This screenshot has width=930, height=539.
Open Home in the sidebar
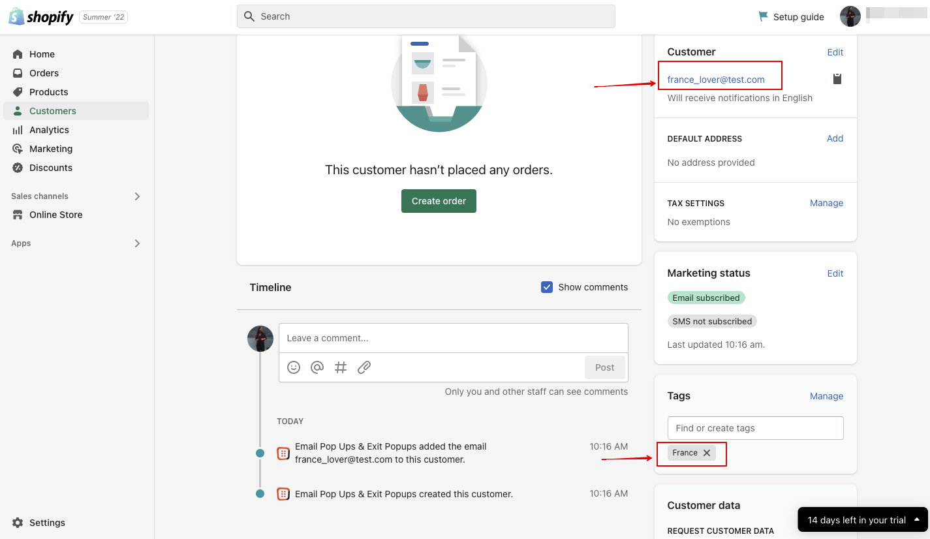[42, 54]
